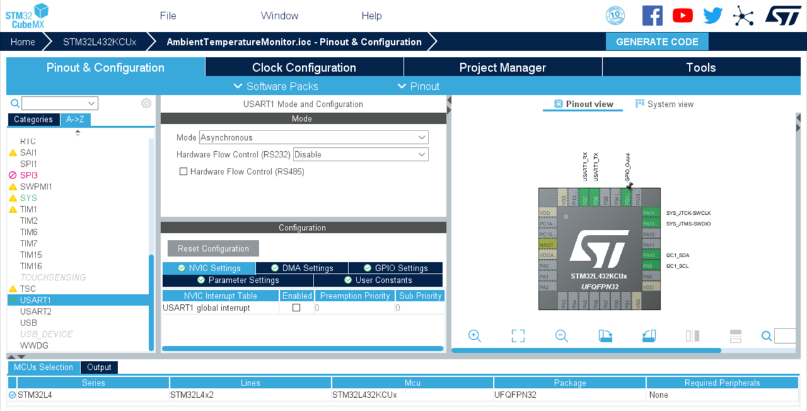Click the pin search input field

[785, 336]
